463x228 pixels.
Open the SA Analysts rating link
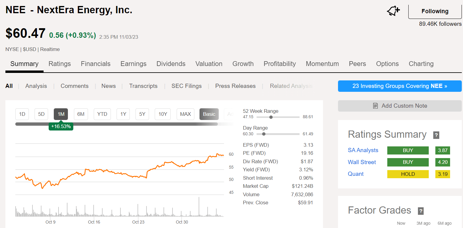(363, 150)
